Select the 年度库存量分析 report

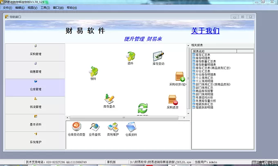[204, 101]
